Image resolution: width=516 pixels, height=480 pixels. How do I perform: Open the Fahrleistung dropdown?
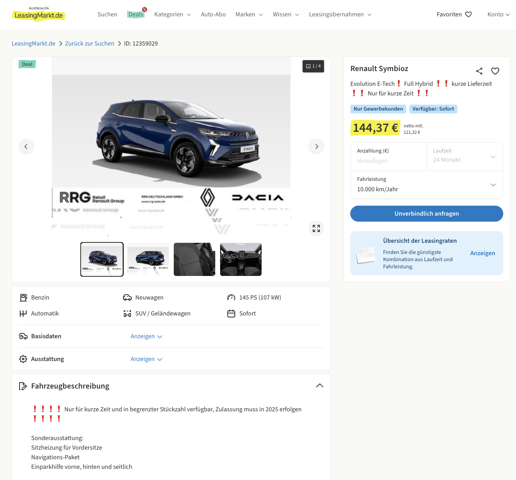427,184
